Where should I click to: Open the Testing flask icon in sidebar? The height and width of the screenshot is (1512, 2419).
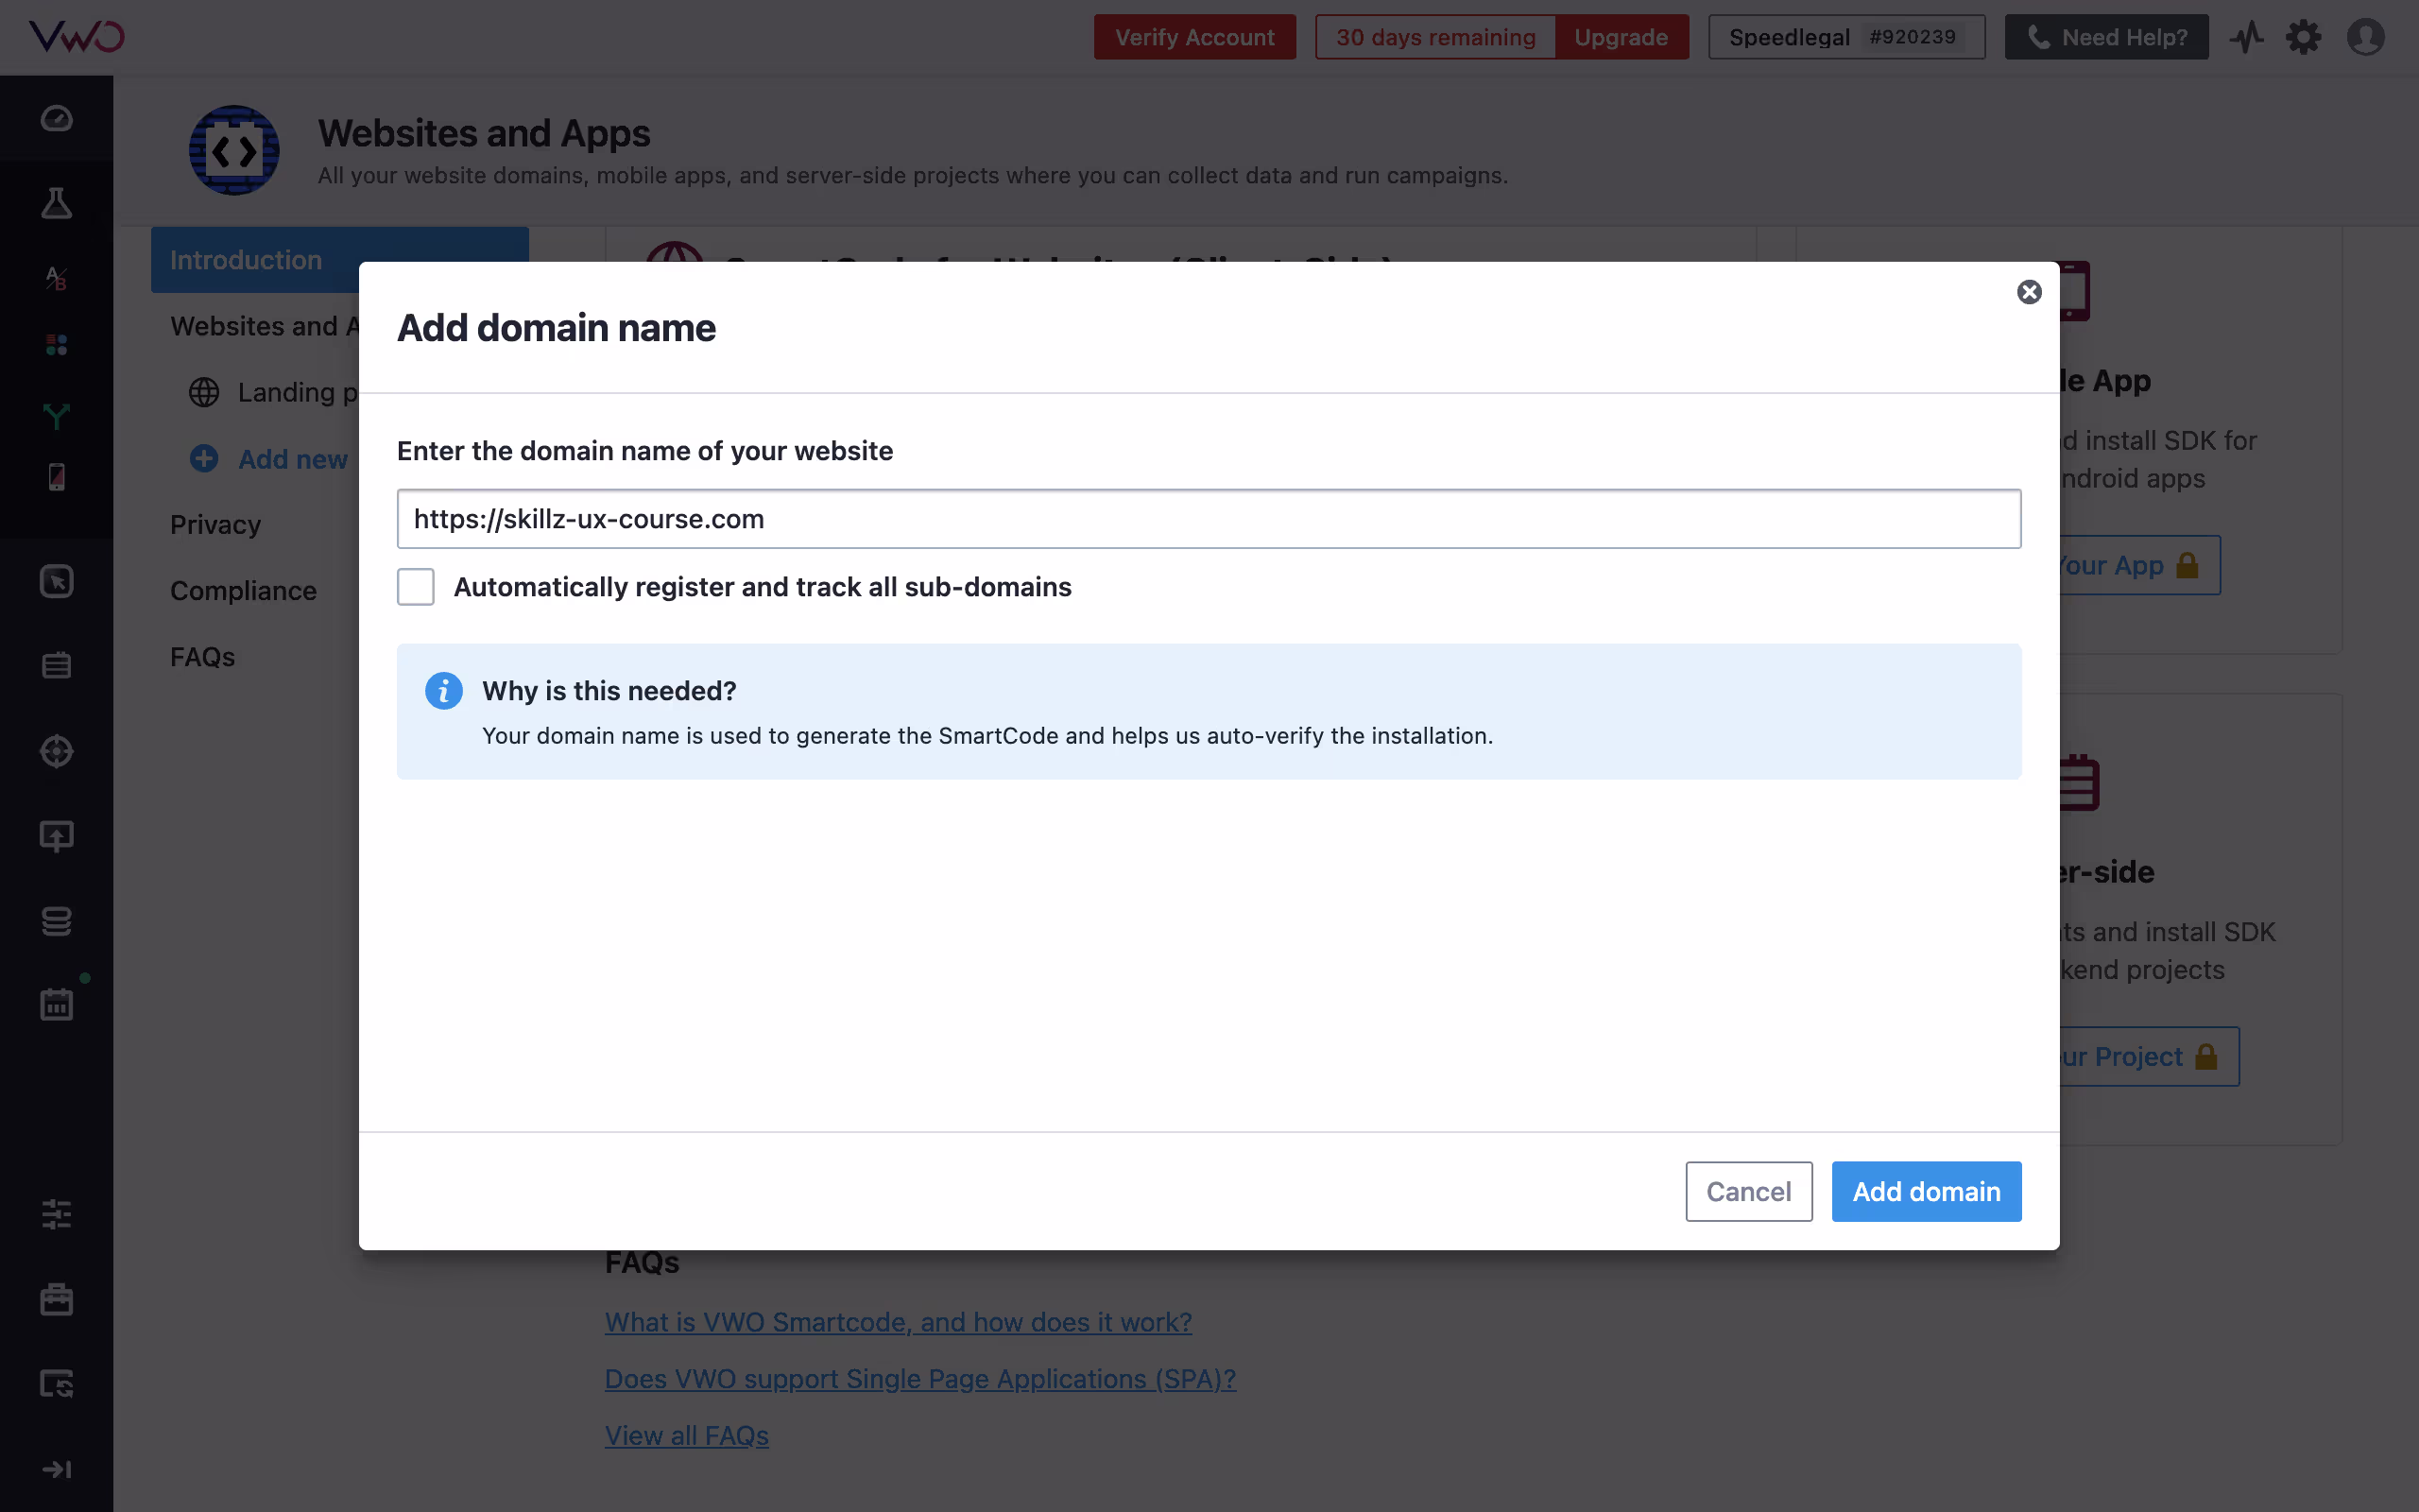coord(56,203)
